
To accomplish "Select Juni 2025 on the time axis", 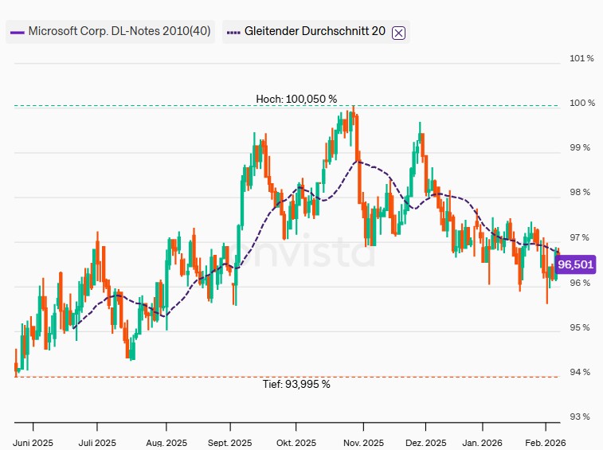I will click(x=33, y=442).
